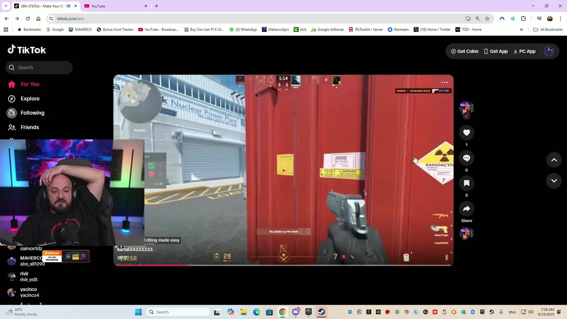Open File Explorer from the taskbar

click(244, 312)
